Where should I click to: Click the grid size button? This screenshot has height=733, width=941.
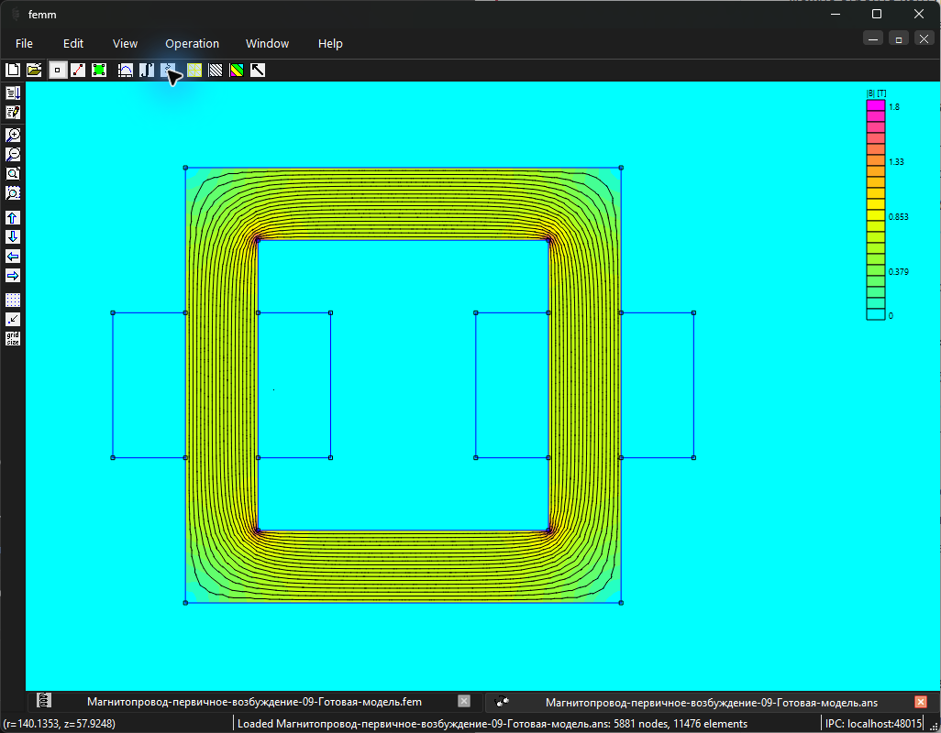(x=13, y=338)
